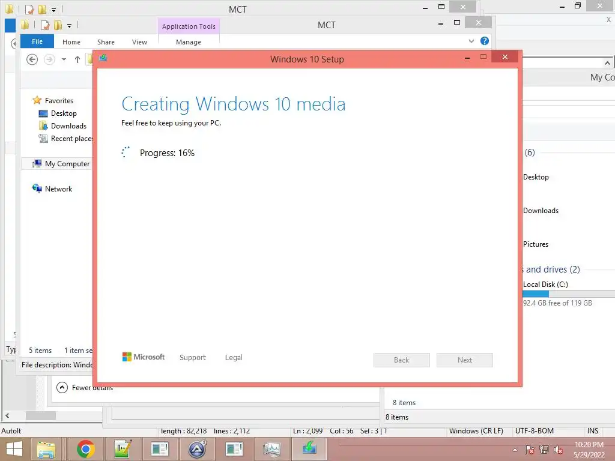Open the File tab in front MCT window
The width and height of the screenshot is (615, 461).
click(x=37, y=41)
